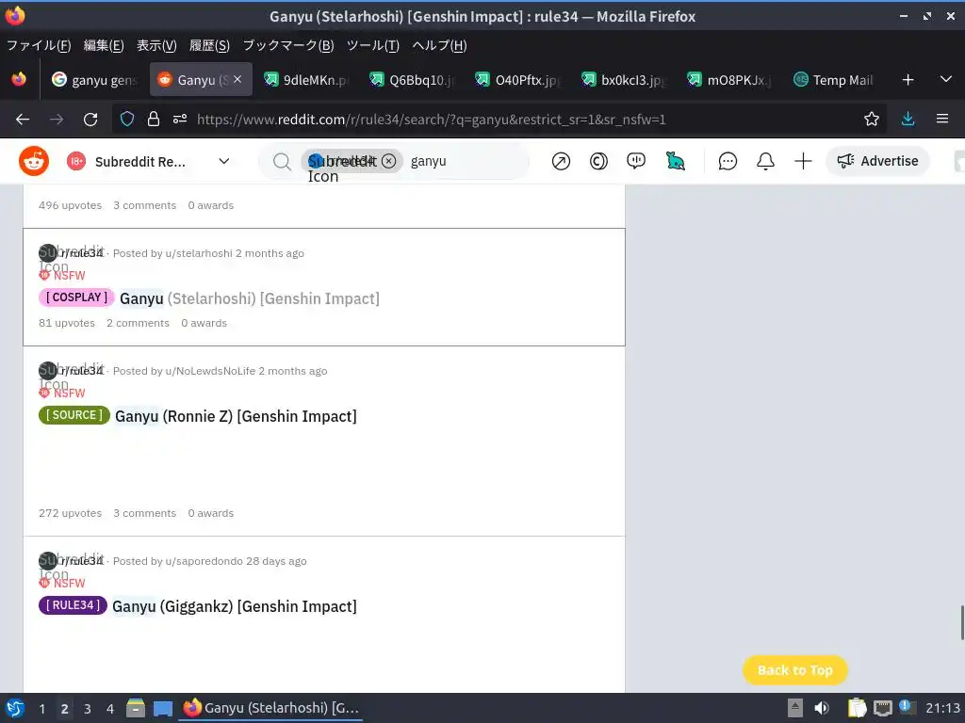The width and height of the screenshot is (965, 723).
Task: Open a new tab with the plus button
Action: coord(908,80)
